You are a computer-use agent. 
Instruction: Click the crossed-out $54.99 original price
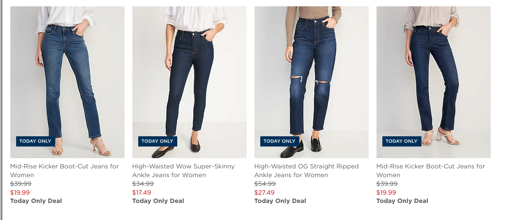pyautogui.click(x=265, y=184)
